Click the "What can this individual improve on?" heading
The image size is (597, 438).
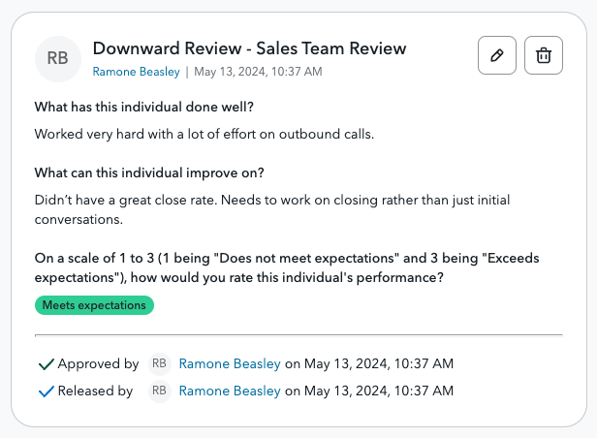click(149, 172)
